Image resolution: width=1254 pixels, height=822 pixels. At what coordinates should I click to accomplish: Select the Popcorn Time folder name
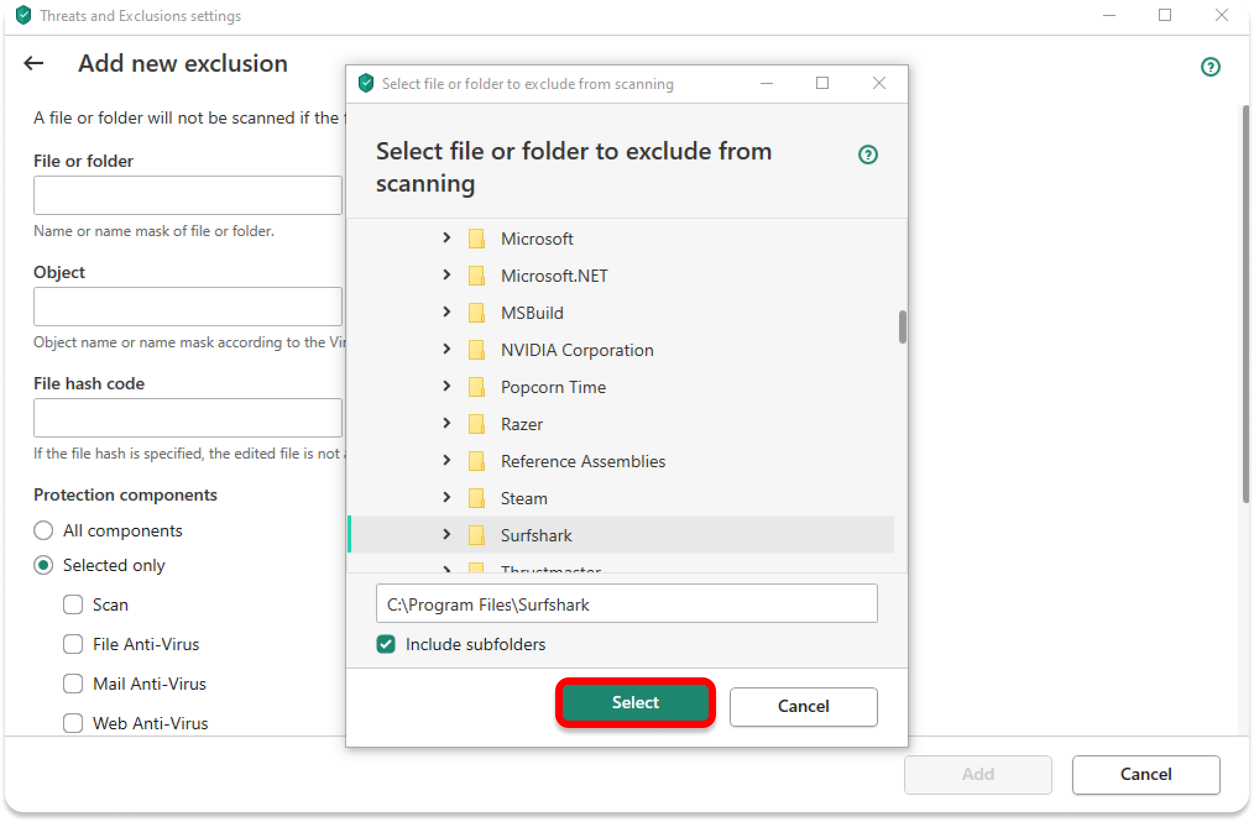[553, 387]
